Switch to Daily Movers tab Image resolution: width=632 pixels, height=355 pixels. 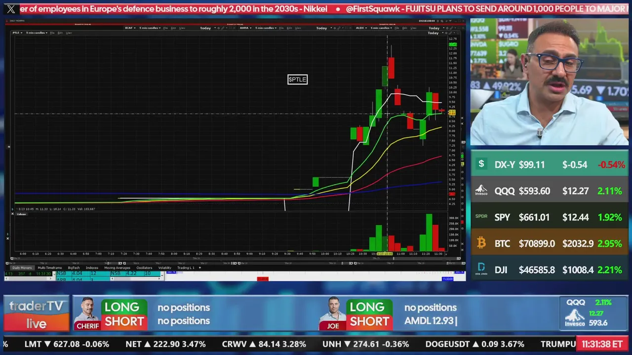22,268
